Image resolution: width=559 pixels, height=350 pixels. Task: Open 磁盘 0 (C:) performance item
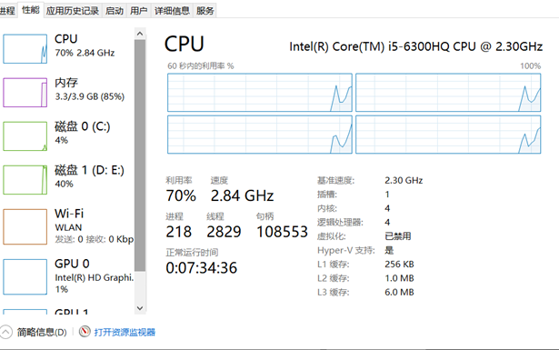tap(68, 136)
